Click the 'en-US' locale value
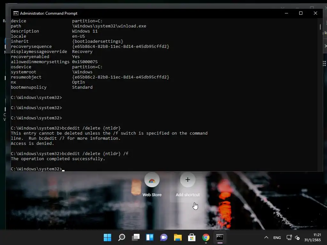 [x=79, y=36]
